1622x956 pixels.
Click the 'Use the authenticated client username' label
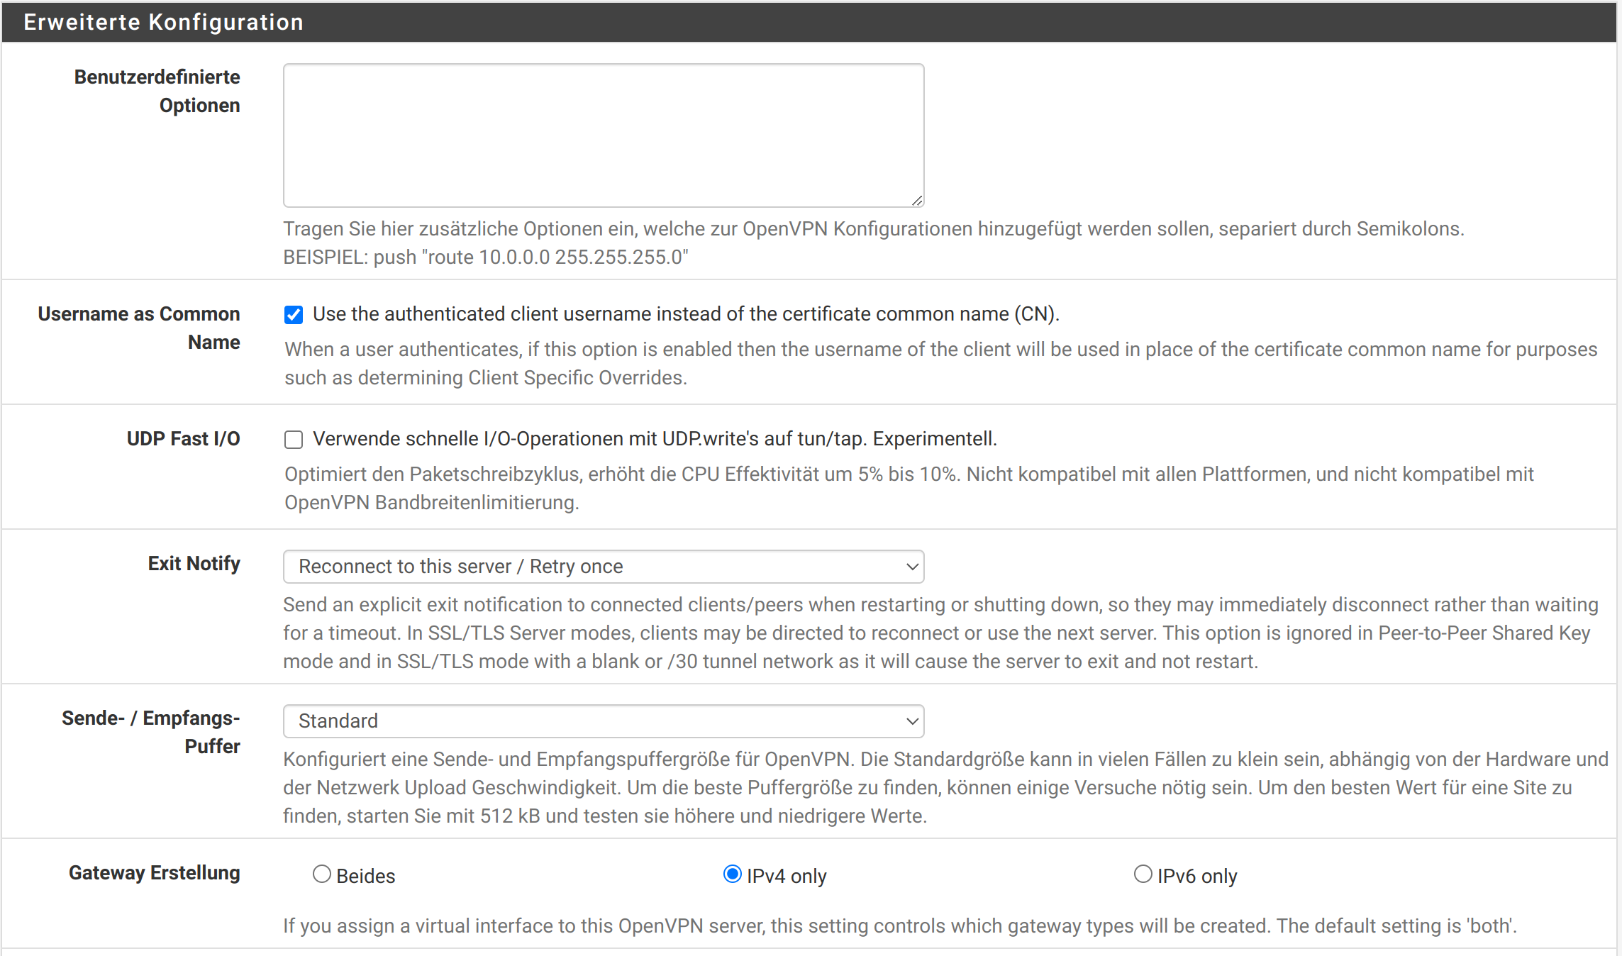(685, 314)
